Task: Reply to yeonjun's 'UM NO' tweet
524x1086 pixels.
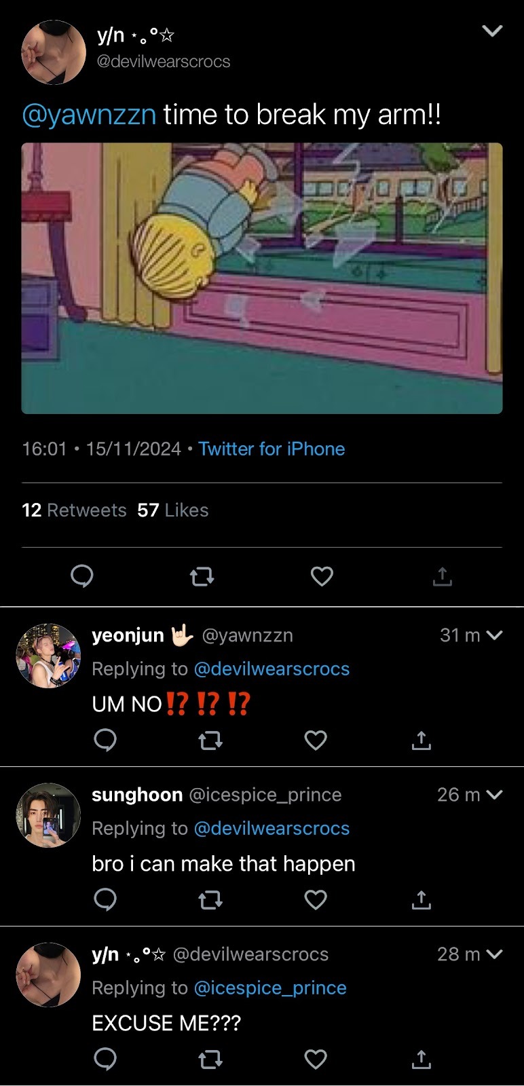Action: tap(105, 740)
